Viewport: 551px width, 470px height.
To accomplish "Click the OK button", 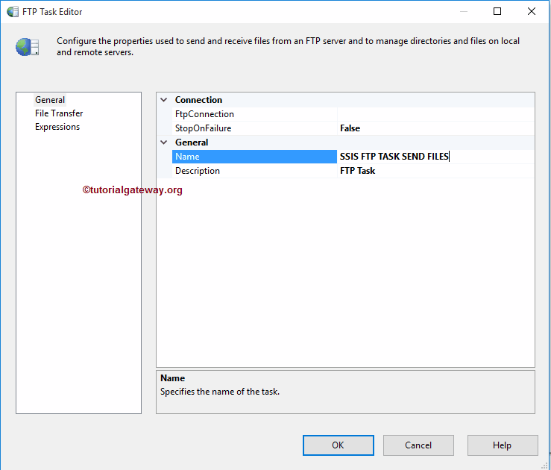I will [x=338, y=445].
